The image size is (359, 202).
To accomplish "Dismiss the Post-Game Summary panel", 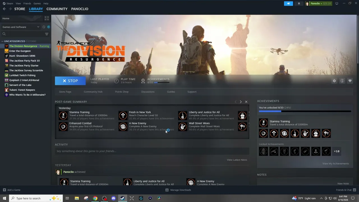I will click(246, 102).
